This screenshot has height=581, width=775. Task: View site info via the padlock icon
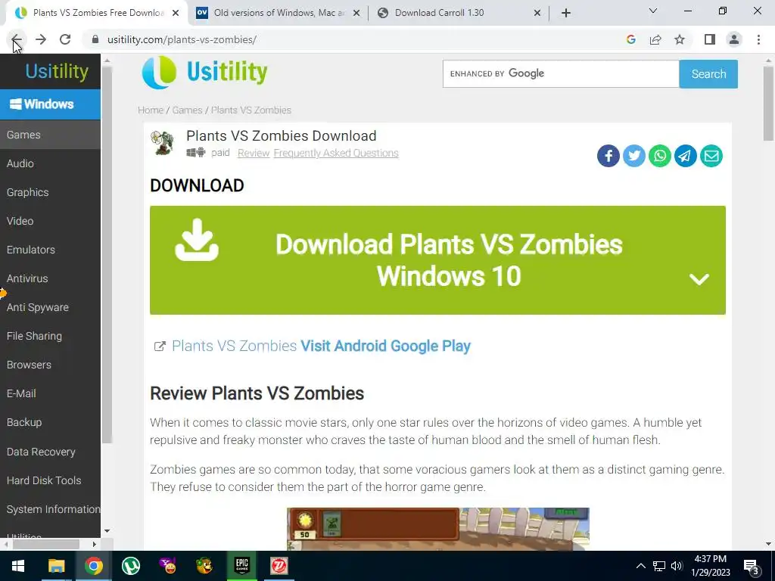(x=95, y=39)
